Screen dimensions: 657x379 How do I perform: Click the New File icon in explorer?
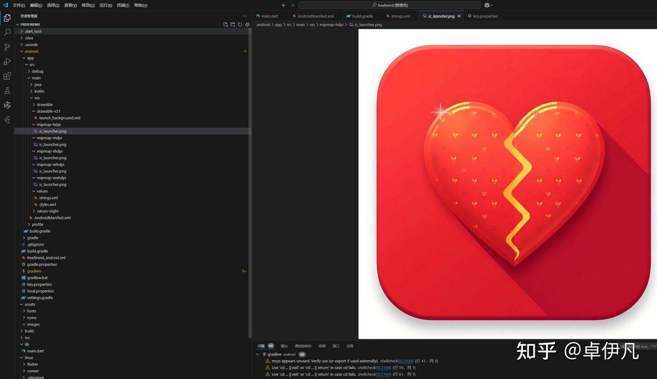click(225, 25)
